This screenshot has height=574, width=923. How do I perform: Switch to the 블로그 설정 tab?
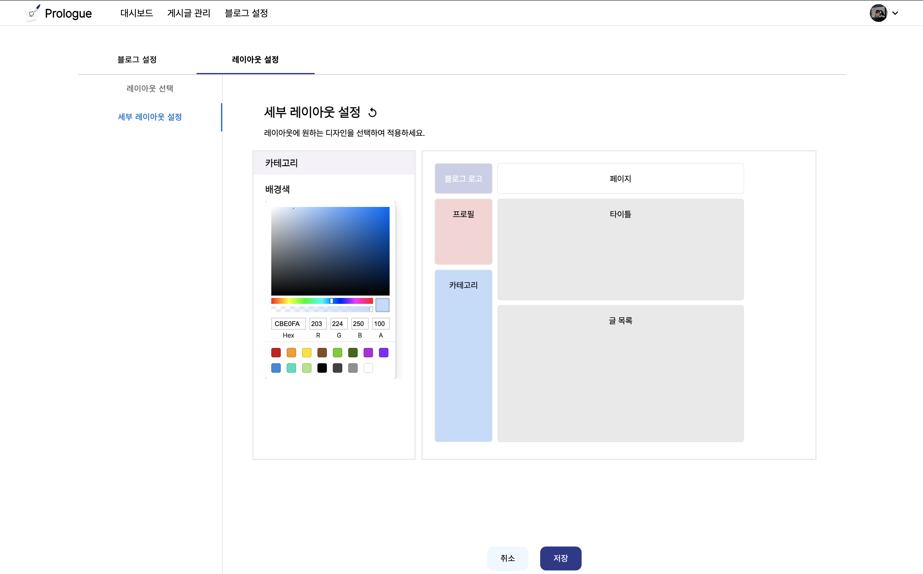137,60
